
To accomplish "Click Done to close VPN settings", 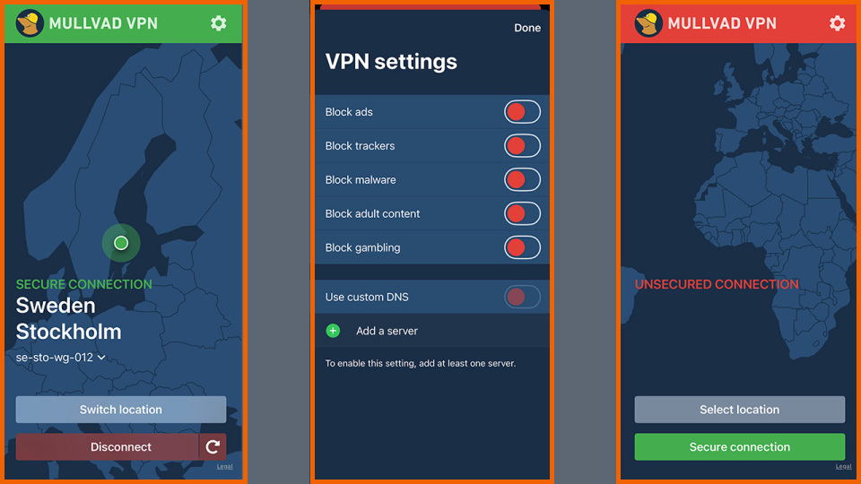I will (527, 28).
